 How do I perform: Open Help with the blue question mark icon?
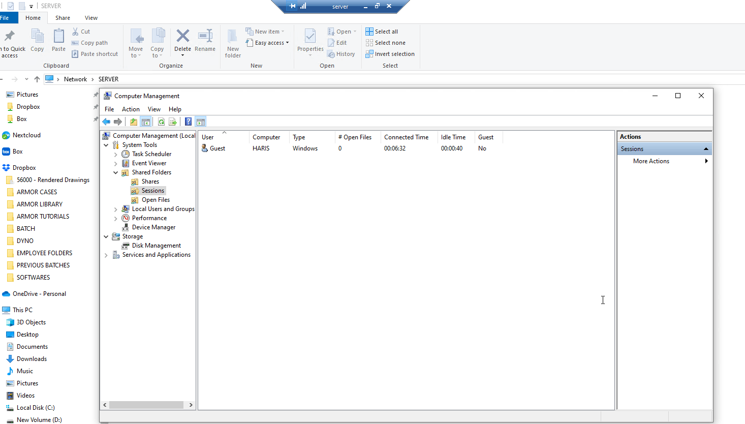188,122
